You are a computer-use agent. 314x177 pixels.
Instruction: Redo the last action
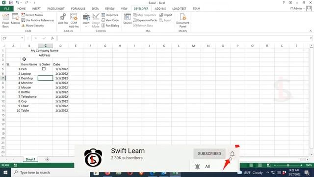pos(26,2)
